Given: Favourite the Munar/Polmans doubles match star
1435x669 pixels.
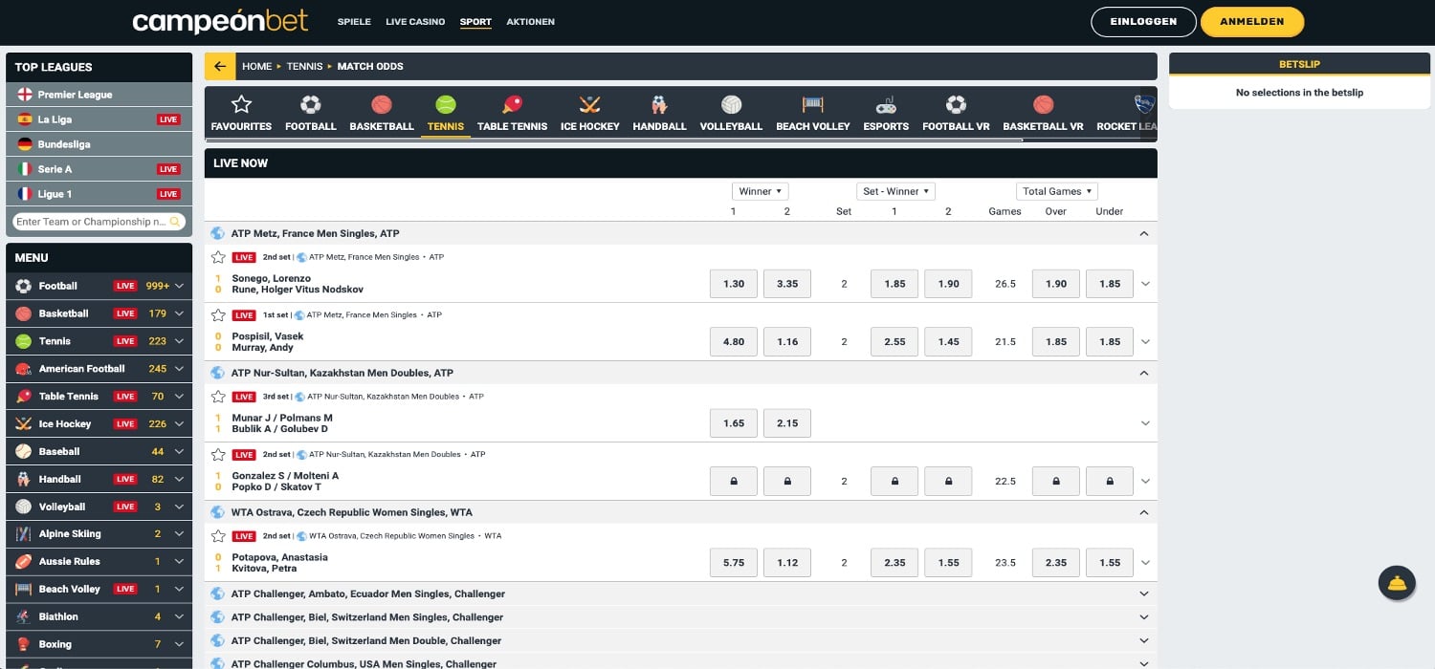Looking at the screenshot, I should coord(218,397).
